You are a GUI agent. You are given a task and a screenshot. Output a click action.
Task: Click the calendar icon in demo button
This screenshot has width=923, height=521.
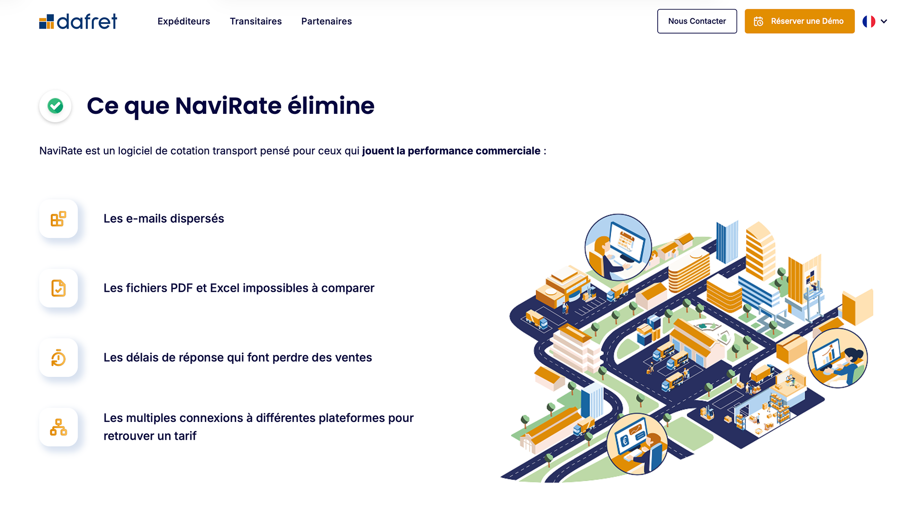(759, 21)
